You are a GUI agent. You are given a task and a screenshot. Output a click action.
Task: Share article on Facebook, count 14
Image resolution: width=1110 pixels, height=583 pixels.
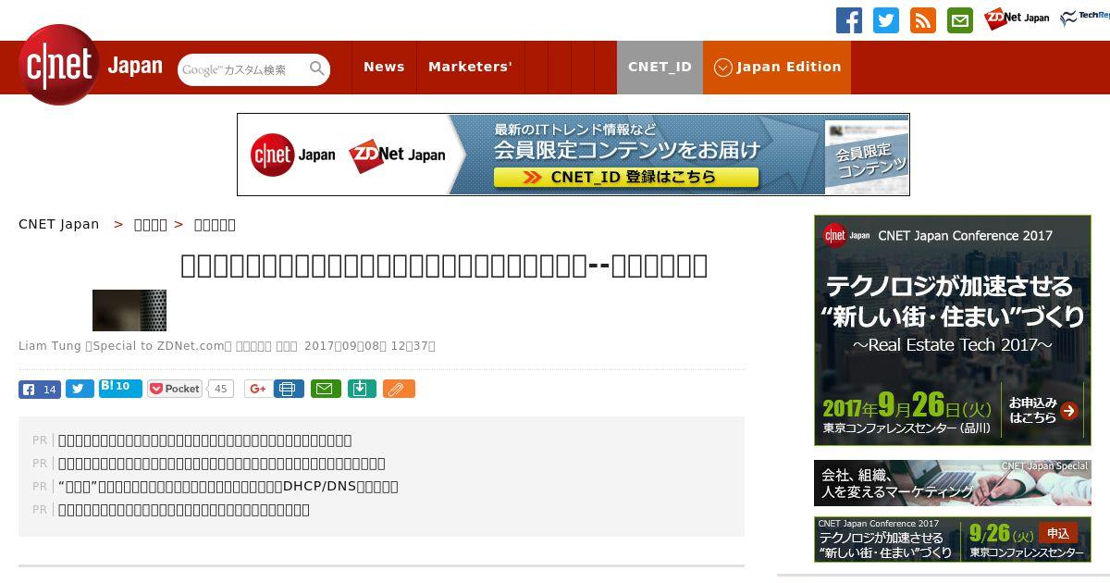40,389
